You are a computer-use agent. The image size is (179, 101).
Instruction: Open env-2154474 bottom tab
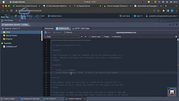(51, 99)
